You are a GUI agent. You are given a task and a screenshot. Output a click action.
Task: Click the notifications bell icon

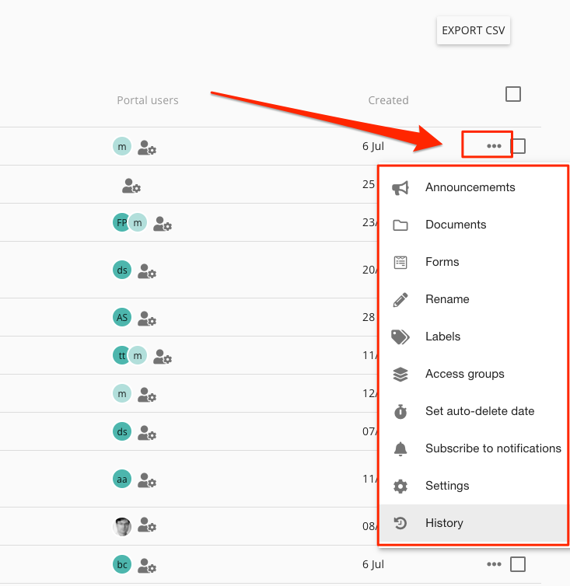(400, 448)
